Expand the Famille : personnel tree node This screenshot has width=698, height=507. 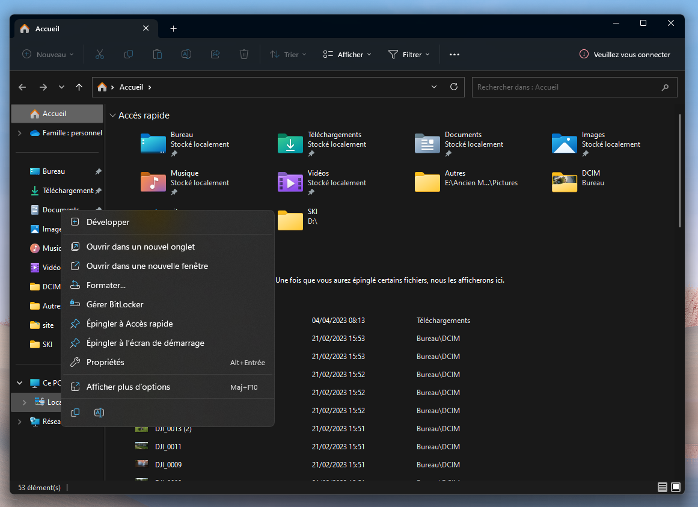(20, 133)
